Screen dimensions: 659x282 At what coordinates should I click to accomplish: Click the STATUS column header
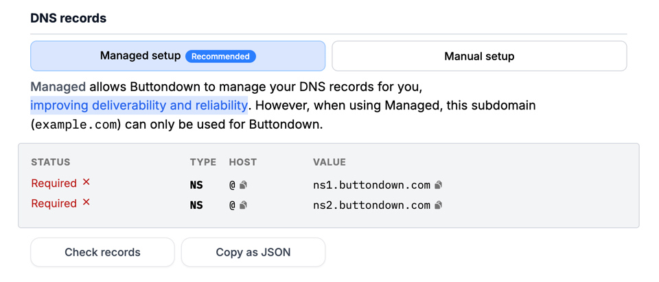[51, 162]
